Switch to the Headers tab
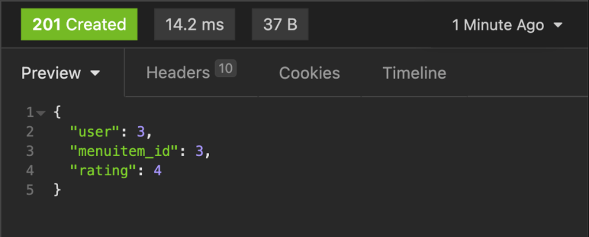Viewport: 589px width, 237px height. click(178, 73)
